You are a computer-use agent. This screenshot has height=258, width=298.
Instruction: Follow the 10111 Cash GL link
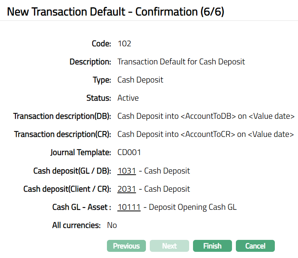(x=129, y=207)
